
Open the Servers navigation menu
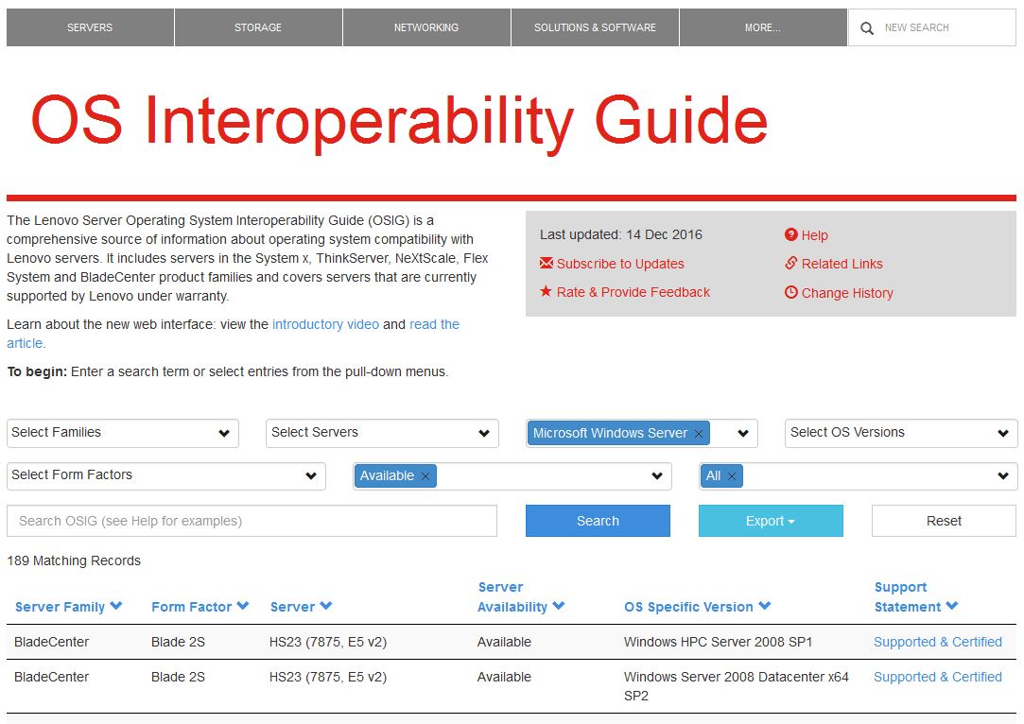point(90,27)
